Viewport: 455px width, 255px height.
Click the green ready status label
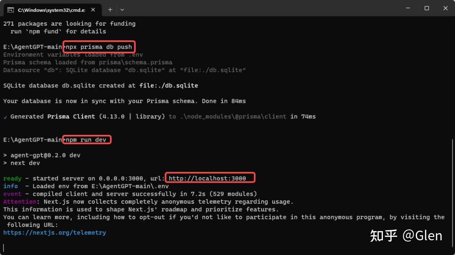point(12,178)
